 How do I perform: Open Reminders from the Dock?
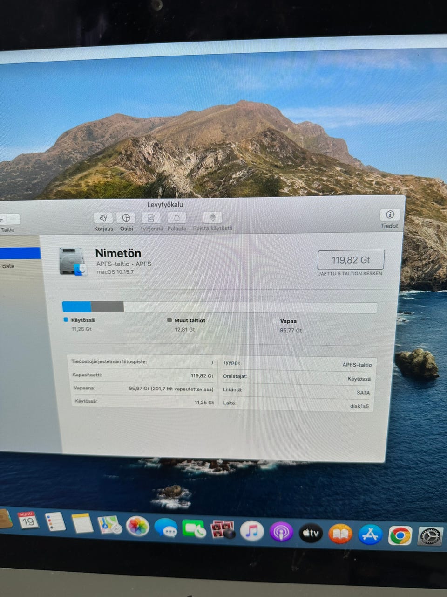point(55,521)
